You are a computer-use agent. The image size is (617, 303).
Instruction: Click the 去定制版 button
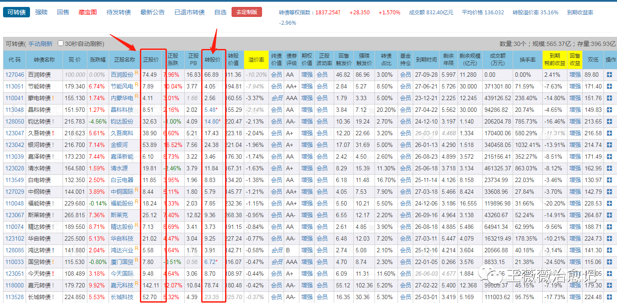tap(247, 12)
